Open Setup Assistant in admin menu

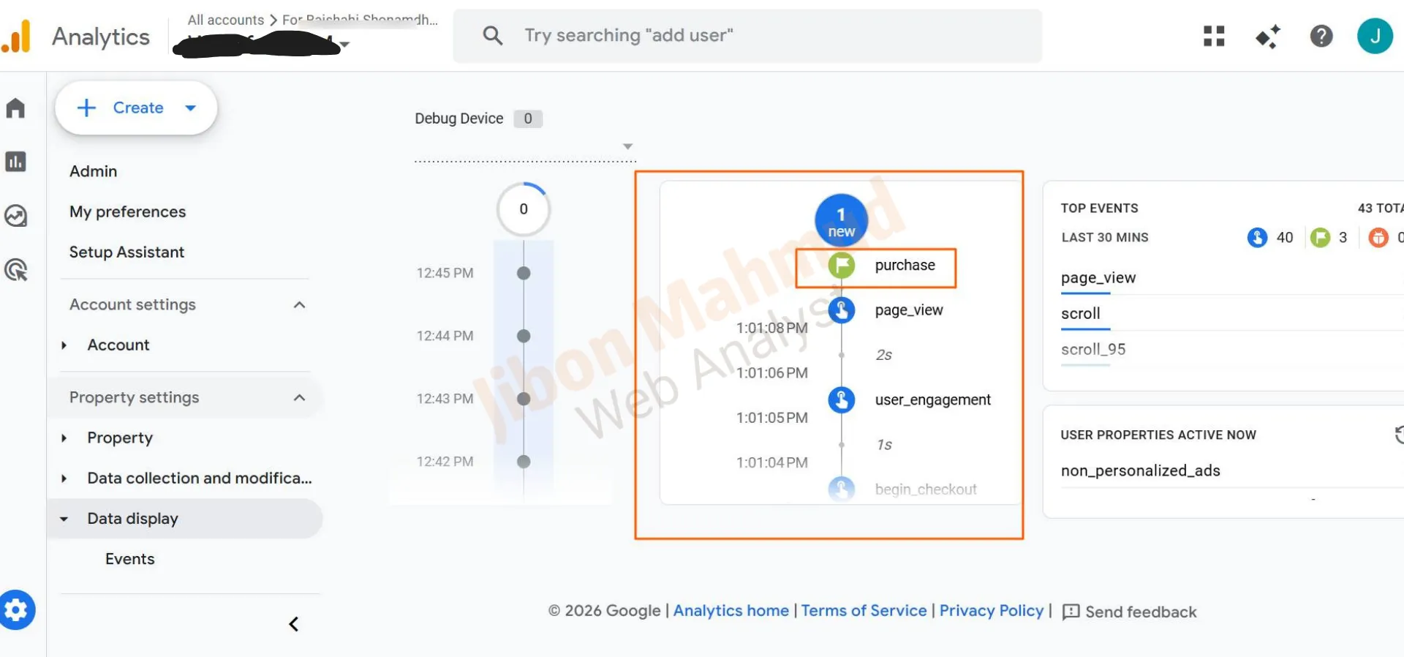[x=127, y=252]
